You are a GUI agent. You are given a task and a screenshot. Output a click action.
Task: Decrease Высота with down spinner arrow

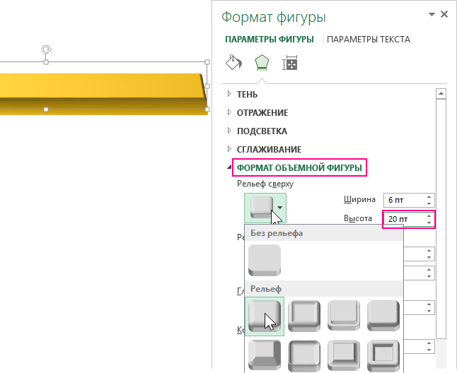pos(429,223)
